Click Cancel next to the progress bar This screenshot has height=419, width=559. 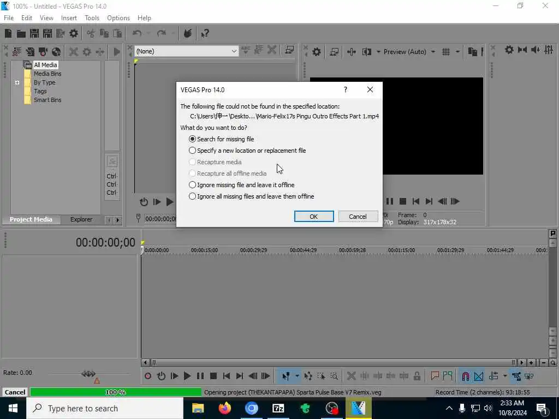[x=15, y=392]
